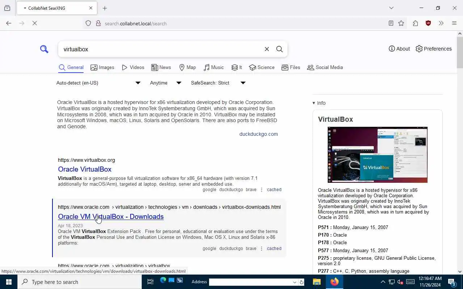Bookmark this page with the star
The image size is (463, 289).
(x=401, y=23)
